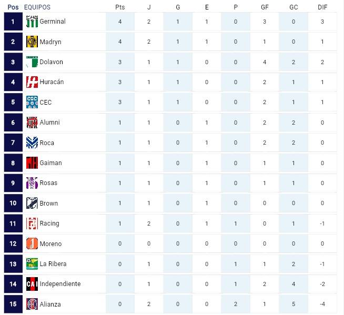Click the Roca blue crest icon

coord(32,143)
